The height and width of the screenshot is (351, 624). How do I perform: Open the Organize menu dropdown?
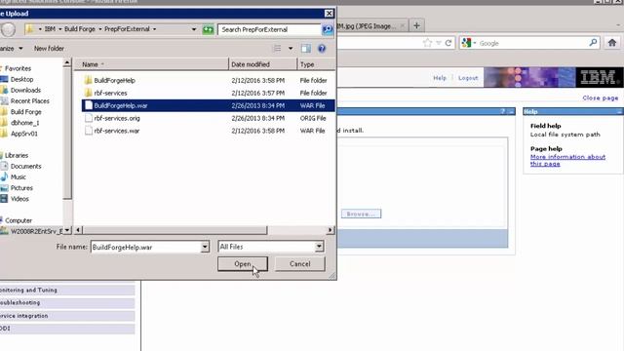(11, 48)
